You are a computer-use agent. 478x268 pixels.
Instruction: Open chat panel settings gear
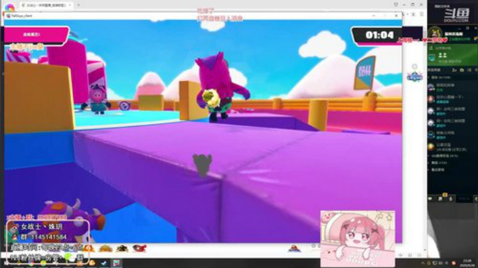(467, 28)
